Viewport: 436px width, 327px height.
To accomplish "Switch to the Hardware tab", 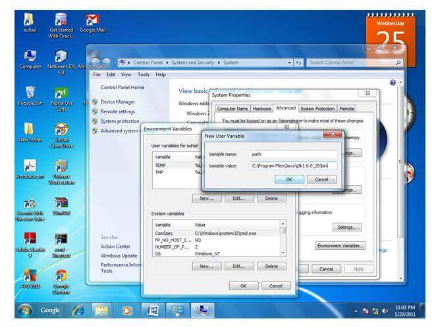I will [261, 108].
